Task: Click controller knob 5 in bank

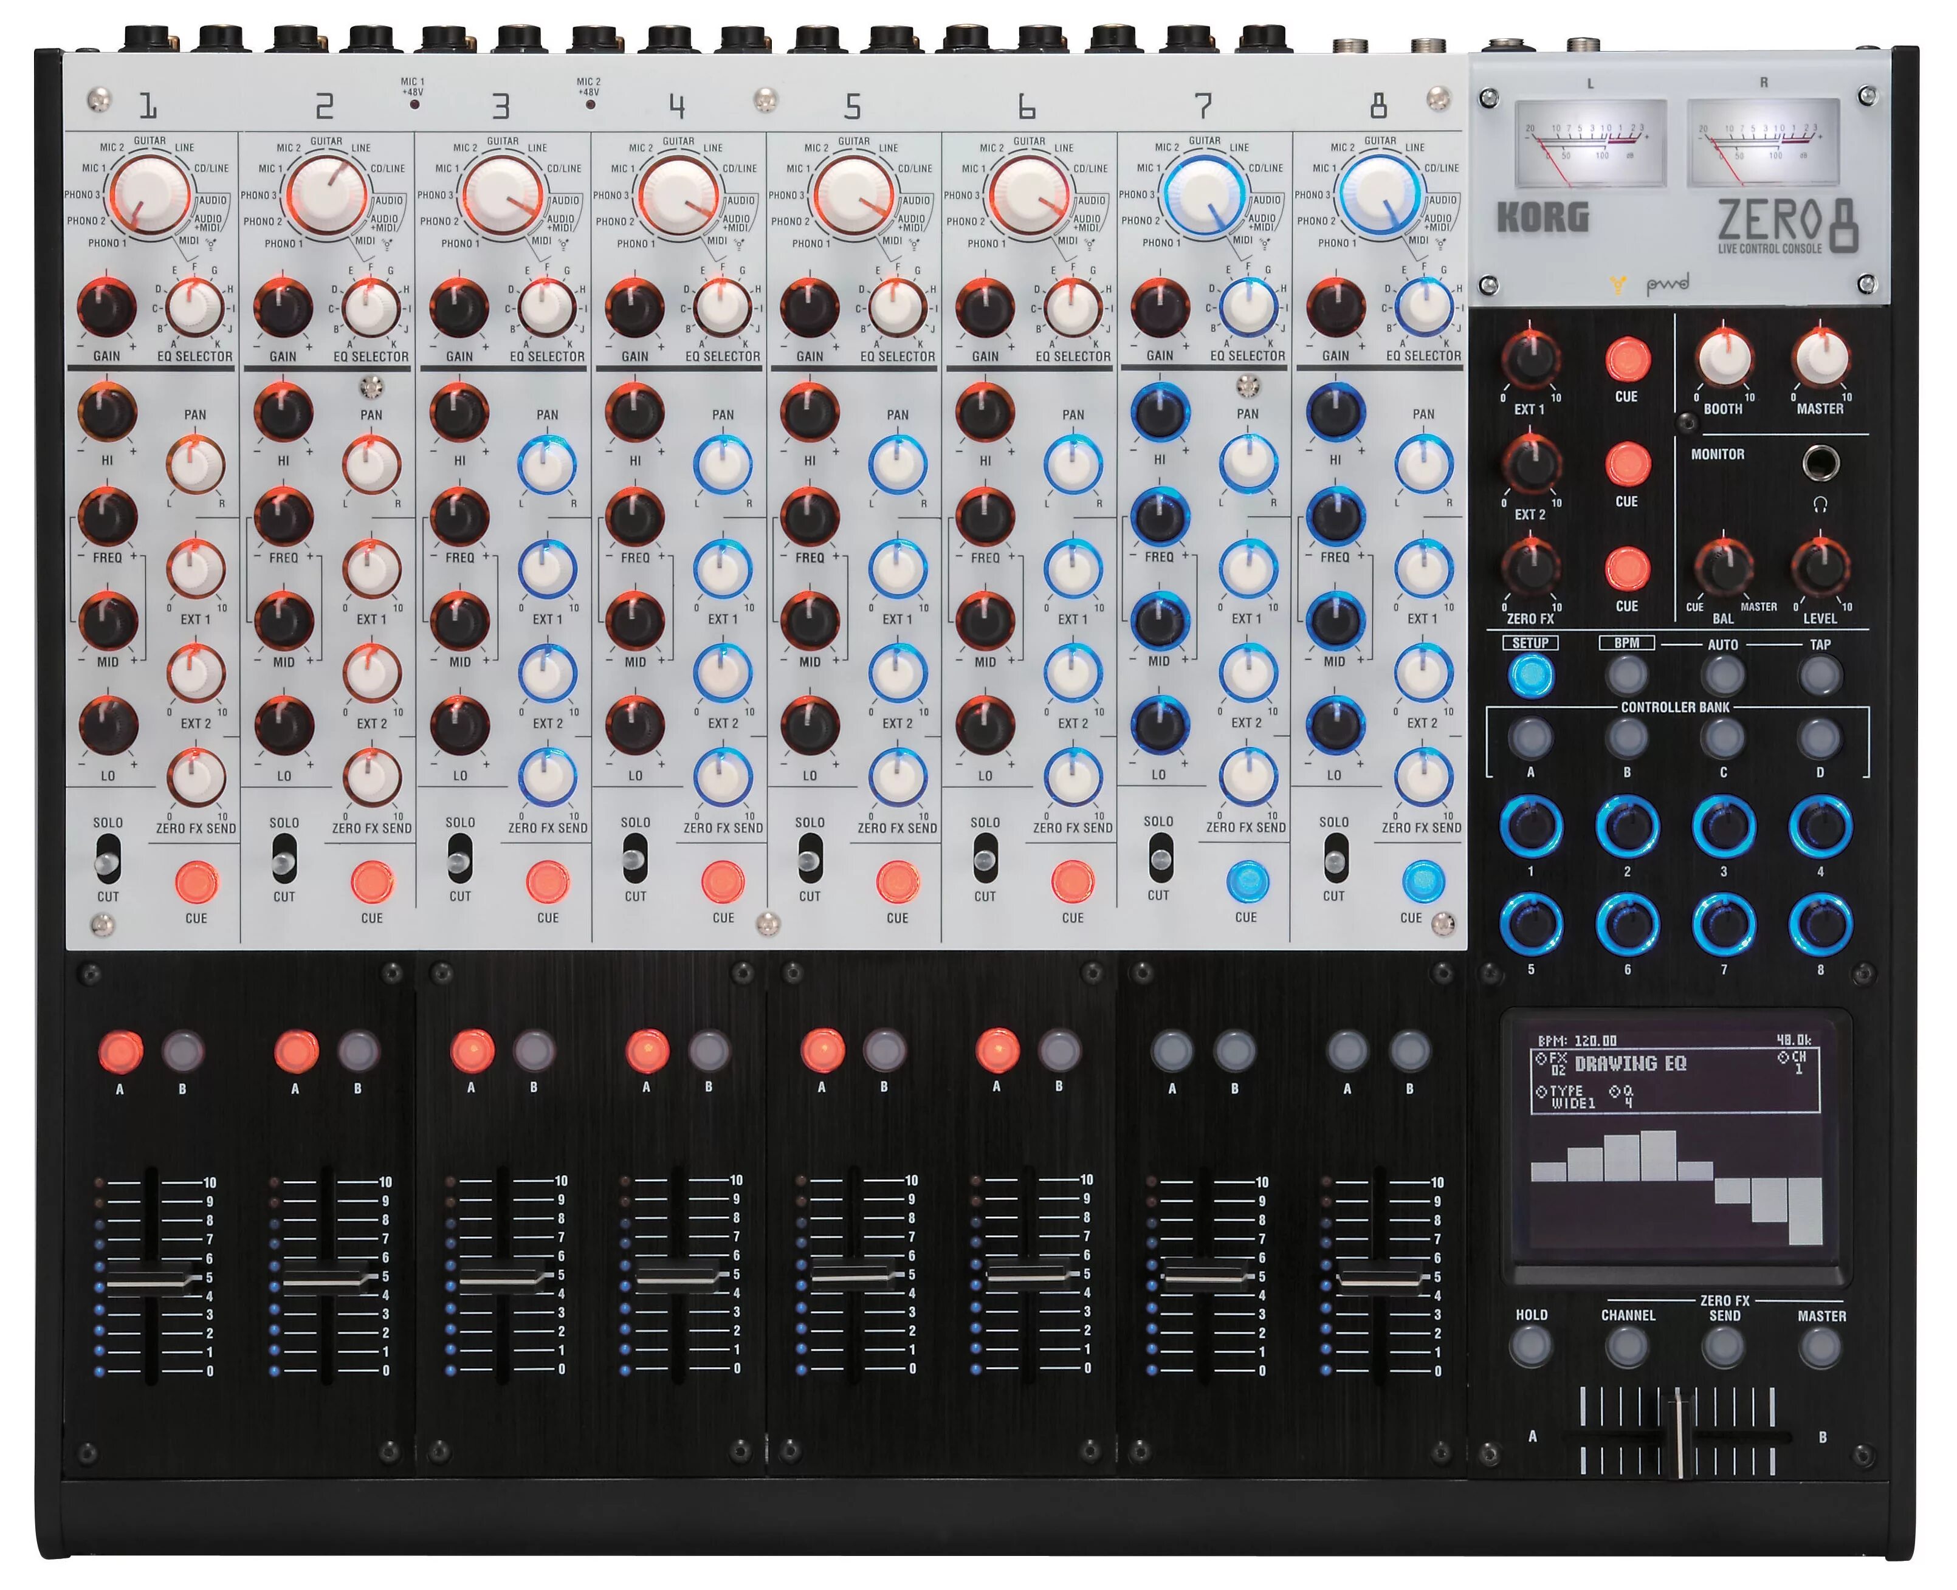Action: [1530, 924]
